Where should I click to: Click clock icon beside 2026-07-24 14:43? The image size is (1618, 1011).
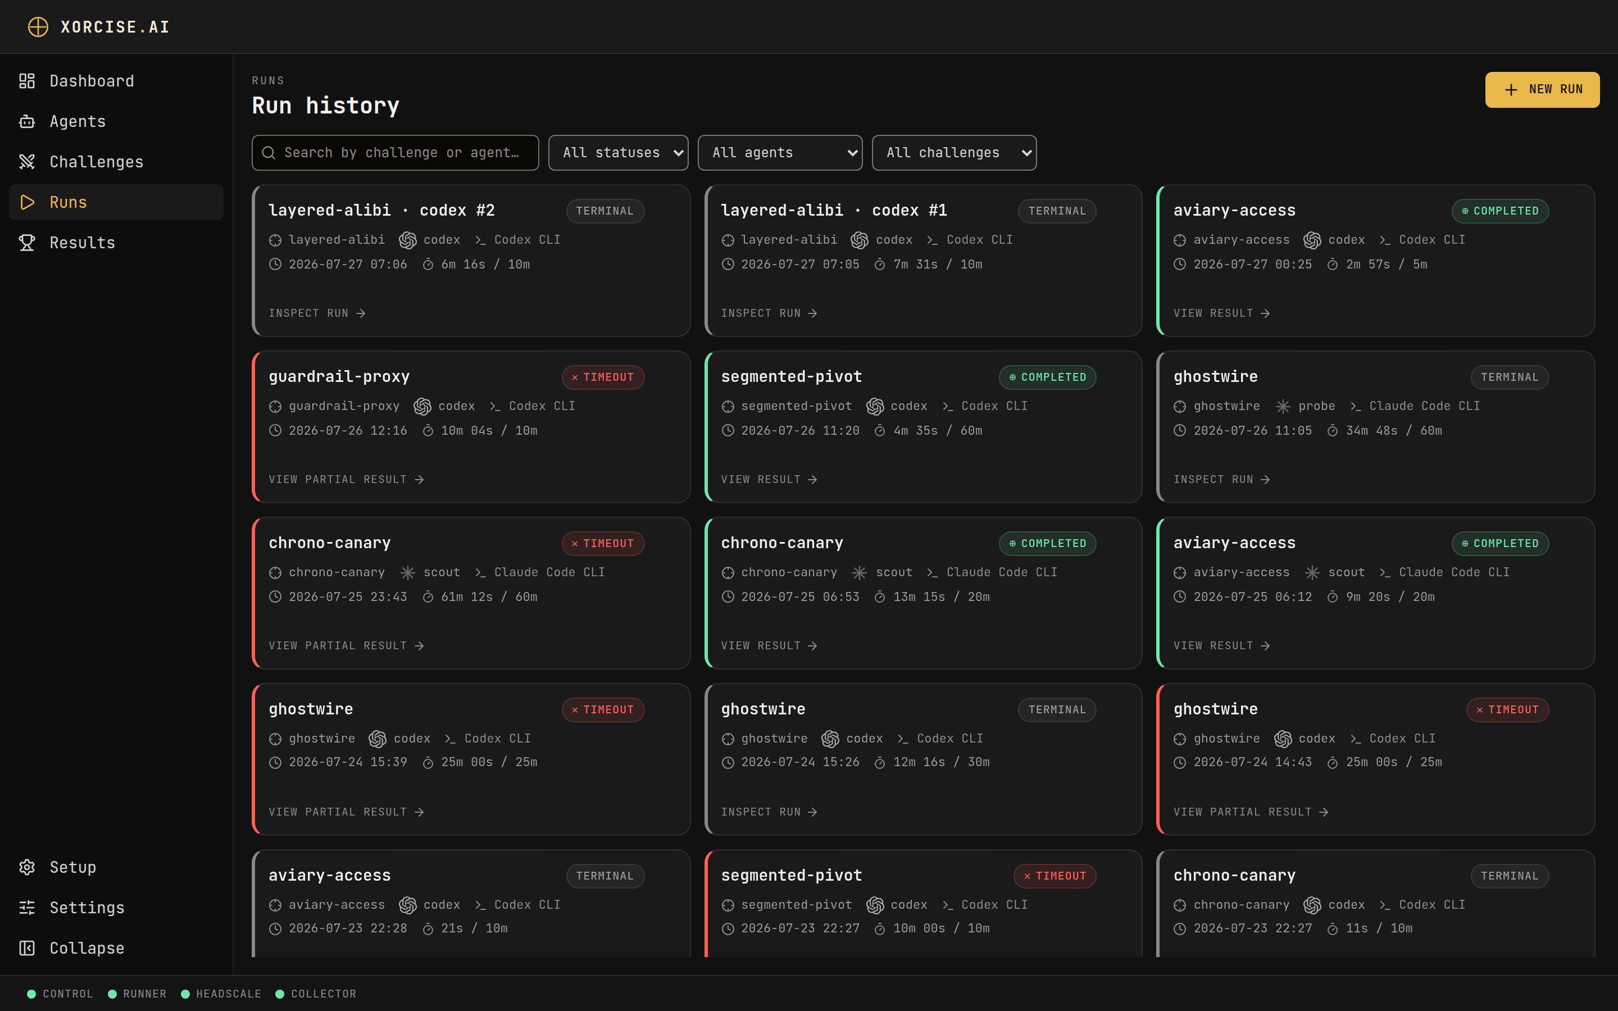1180,762
